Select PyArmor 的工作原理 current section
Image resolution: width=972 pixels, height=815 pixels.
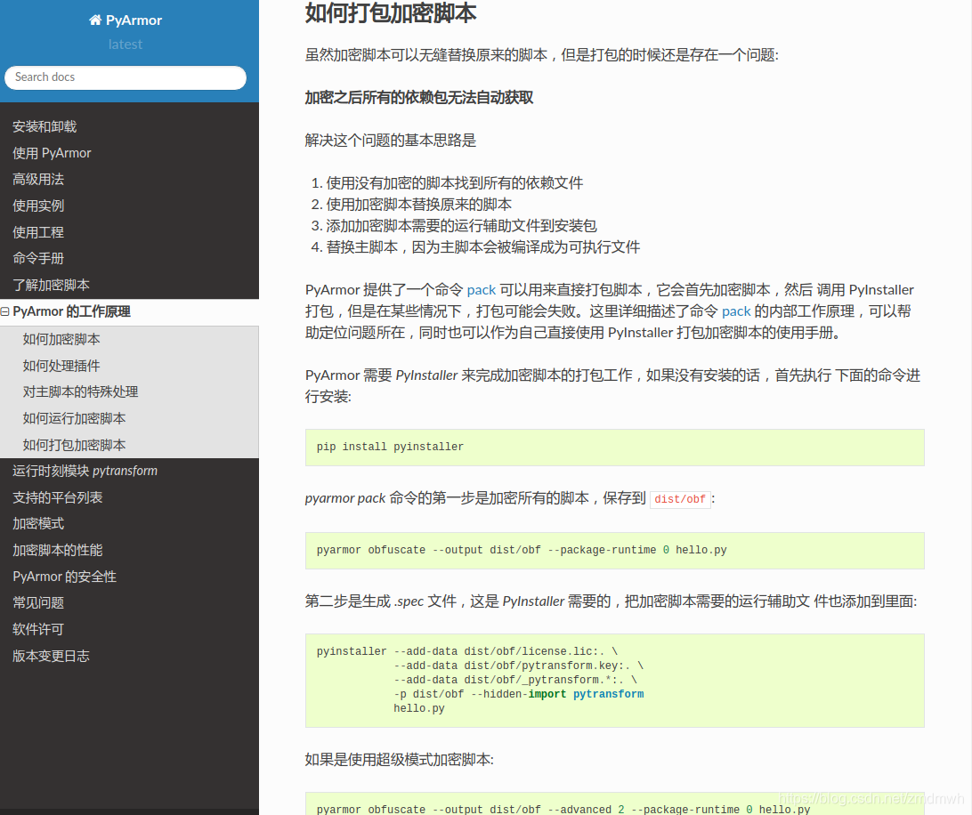(x=71, y=311)
